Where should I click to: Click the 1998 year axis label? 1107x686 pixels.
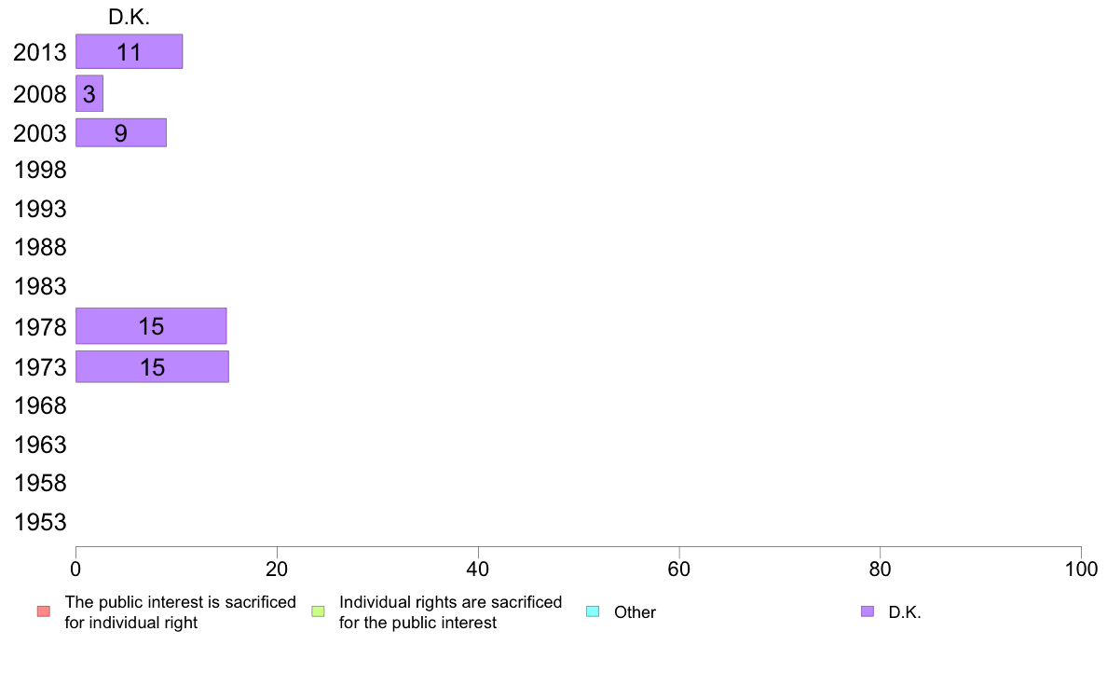[40, 171]
